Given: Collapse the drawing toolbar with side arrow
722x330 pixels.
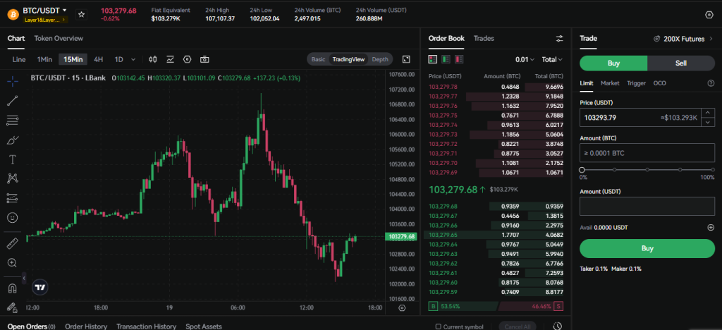Looking at the screenshot, I should (23, 278).
